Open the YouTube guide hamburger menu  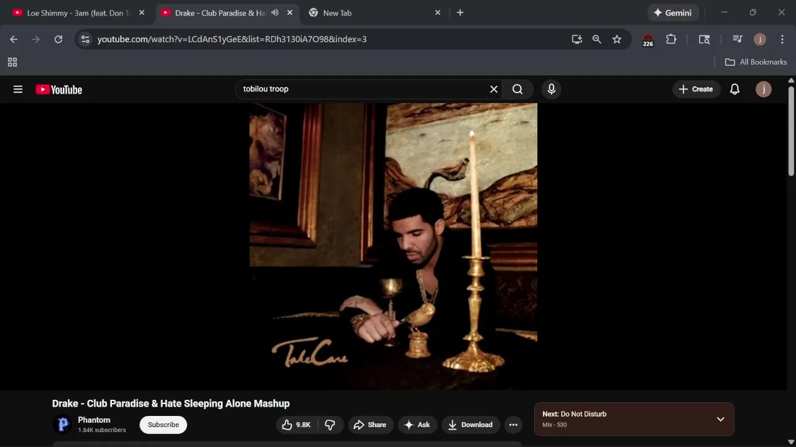(18, 89)
